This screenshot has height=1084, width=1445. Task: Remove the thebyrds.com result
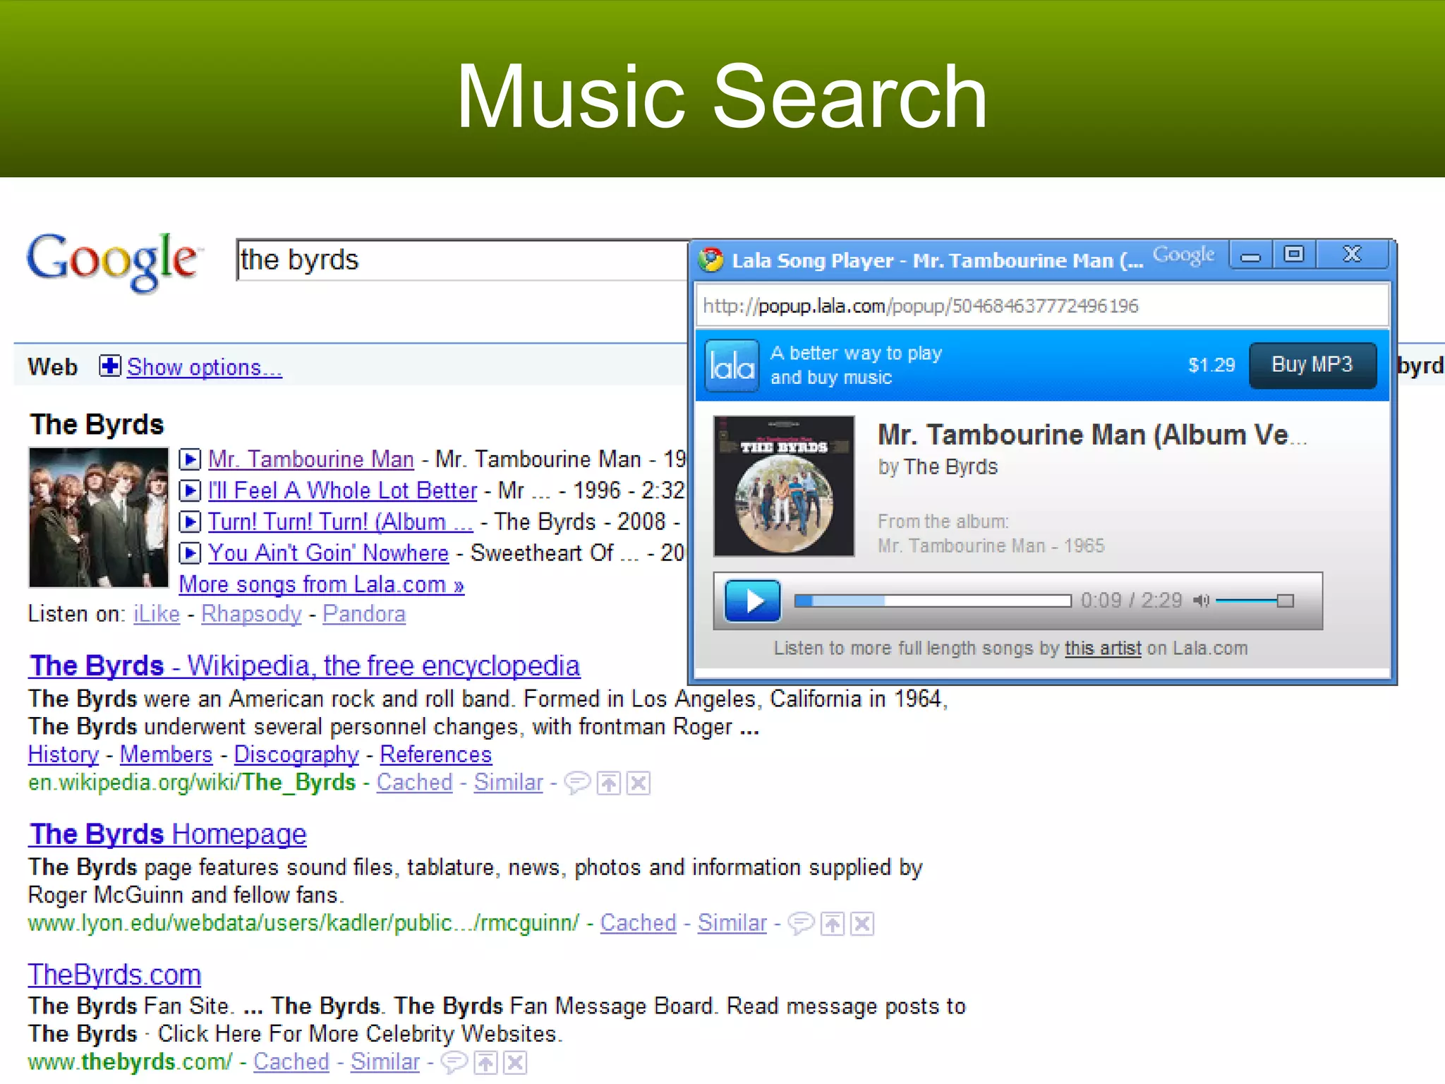coord(516,1062)
